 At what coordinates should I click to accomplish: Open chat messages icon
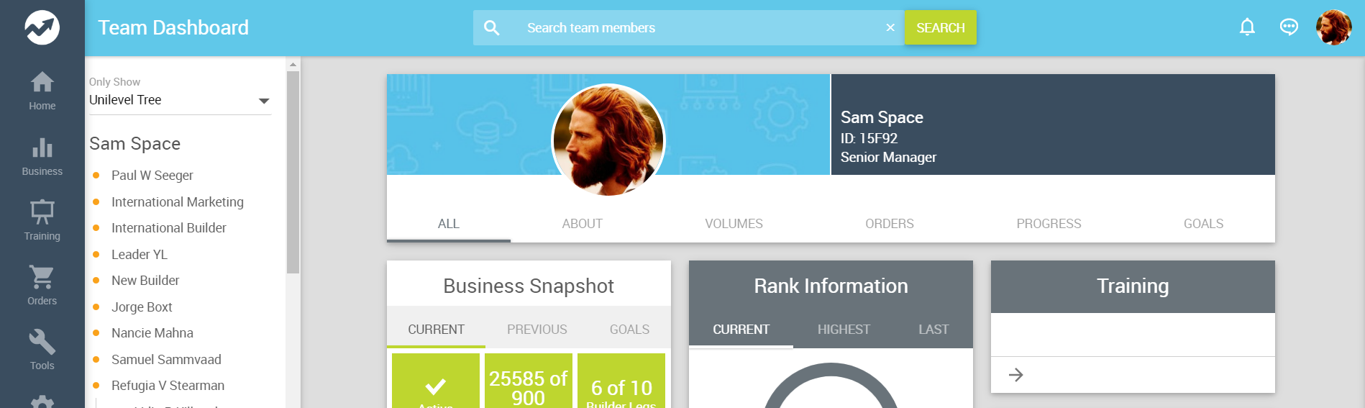tap(1289, 27)
